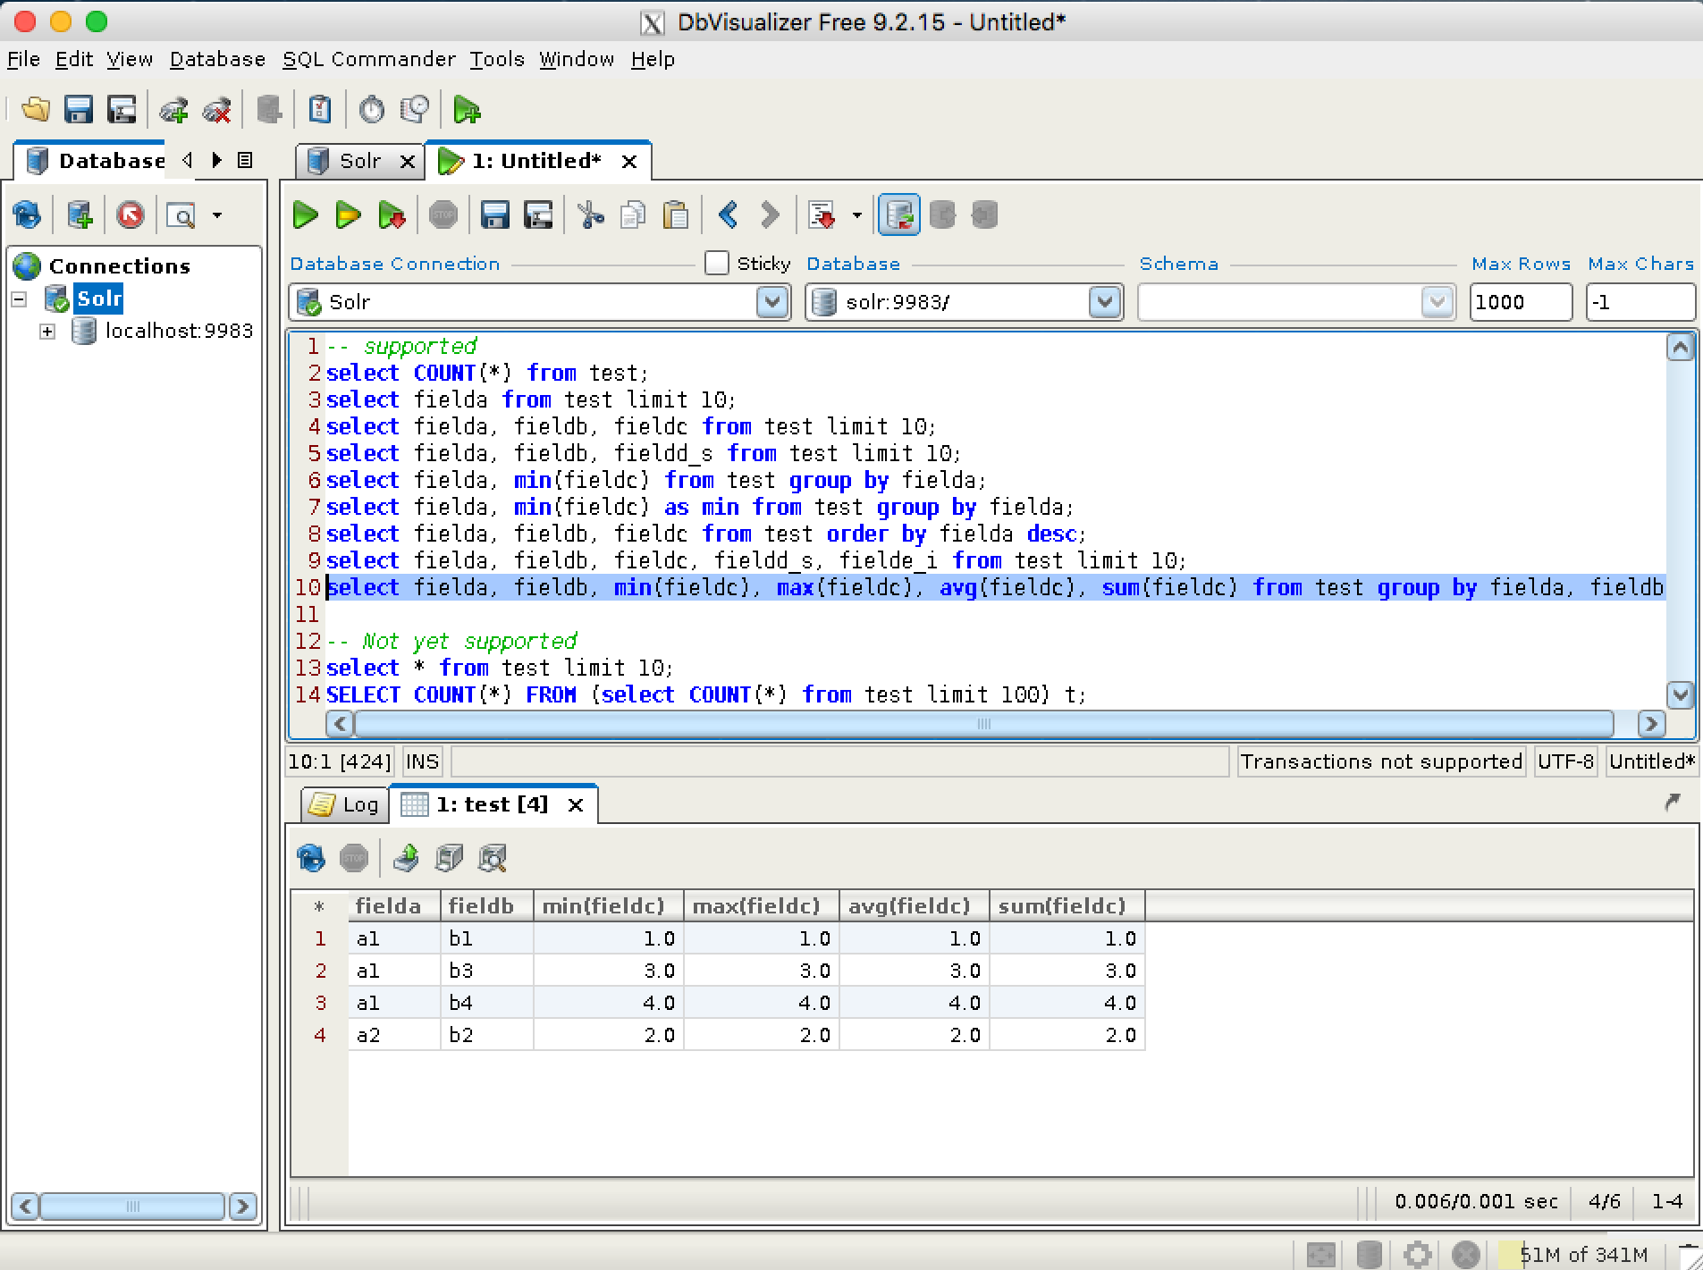Click the blue back arrow for previous SQL
The width and height of the screenshot is (1703, 1270).
[728, 215]
